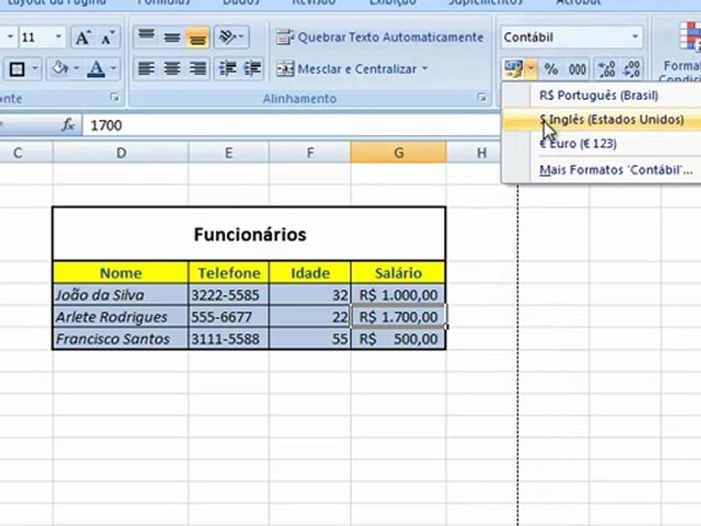Select salary cell R$ 500,00
Image resolution: width=701 pixels, height=526 pixels.
pos(399,338)
